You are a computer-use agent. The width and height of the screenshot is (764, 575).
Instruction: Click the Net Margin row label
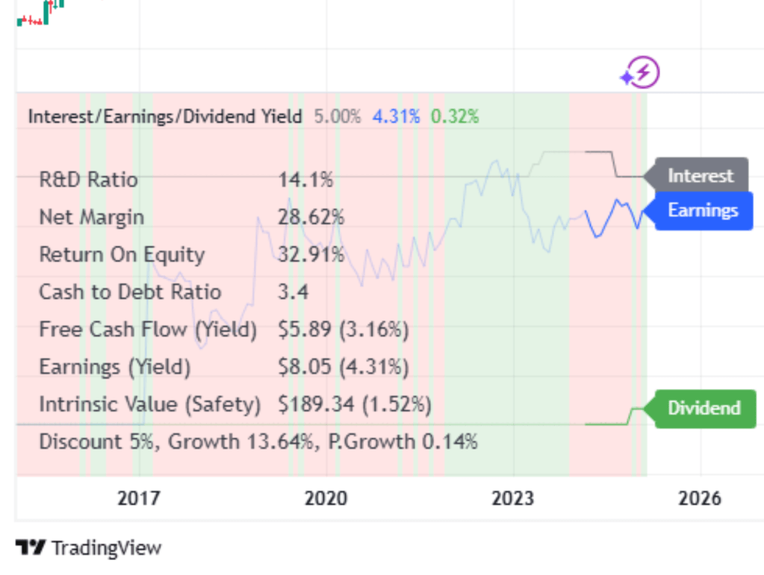(91, 217)
